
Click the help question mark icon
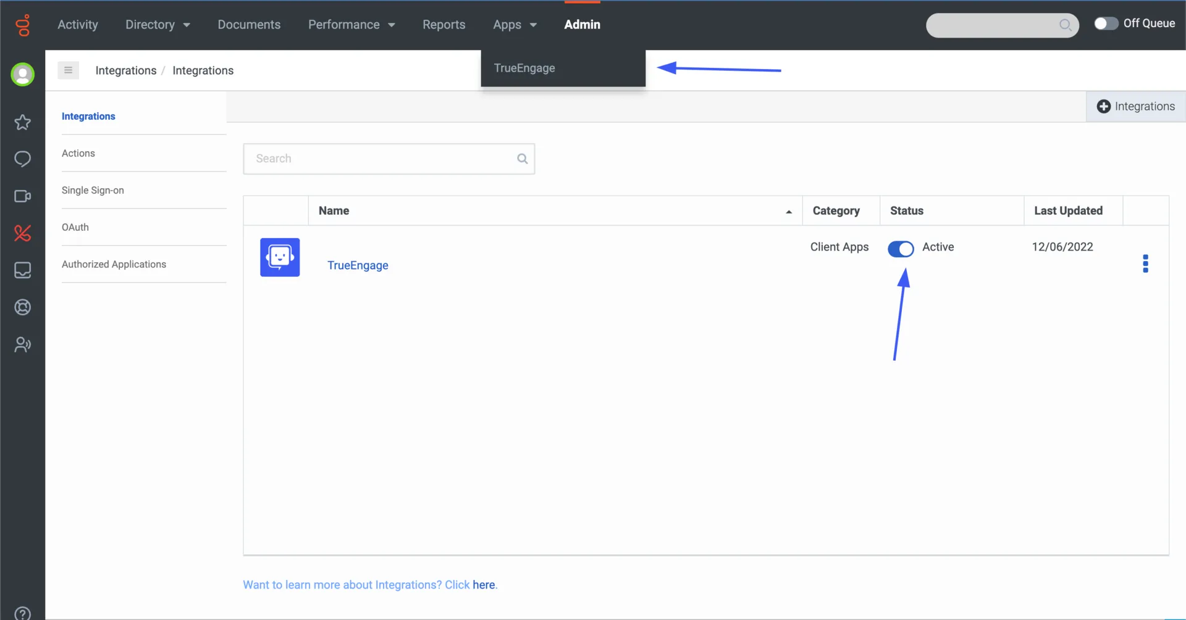pos(23,612)
